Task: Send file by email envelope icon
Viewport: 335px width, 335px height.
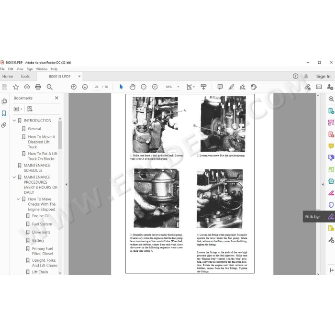Action: point(319,87)
